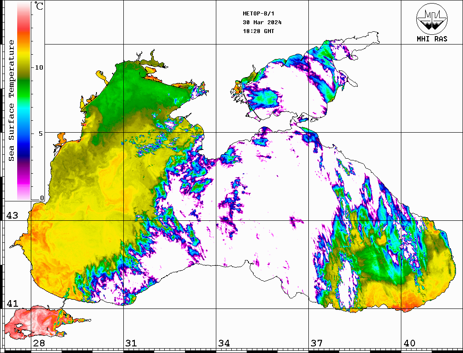Screen dimensions: 463x353
Task: Click the °C unit label
Action: point(39,6)
